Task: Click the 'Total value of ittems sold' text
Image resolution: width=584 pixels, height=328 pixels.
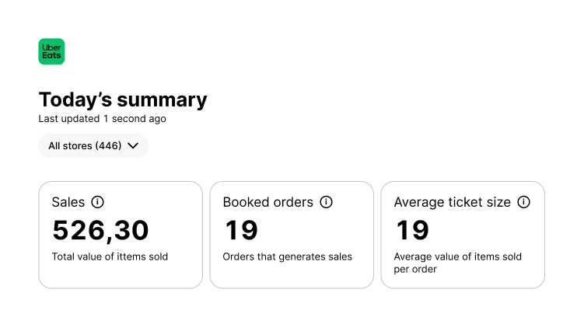Action: click(110, 256)
